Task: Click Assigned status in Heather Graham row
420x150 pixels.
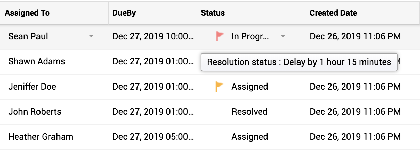Action: tap(249, 137)
